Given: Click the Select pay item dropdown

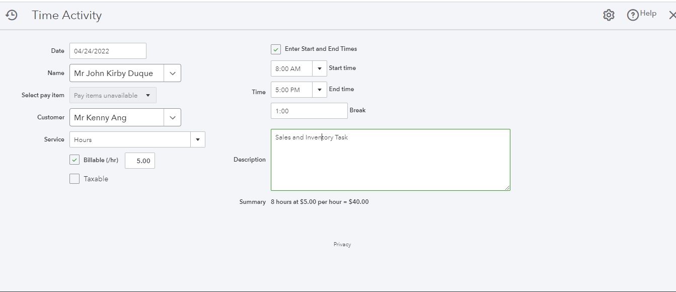Looking at the screenshot, I should pos(113,95).
